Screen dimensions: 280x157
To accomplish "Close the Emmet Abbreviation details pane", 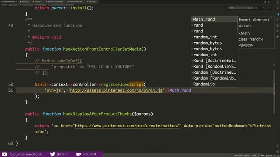I will 271,18.
